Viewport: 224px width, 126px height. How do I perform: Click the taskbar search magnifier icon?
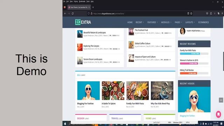(x=70, y=124)
